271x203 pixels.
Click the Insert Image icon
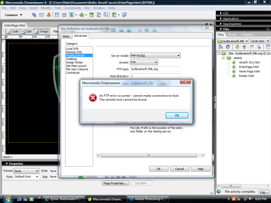72,15
